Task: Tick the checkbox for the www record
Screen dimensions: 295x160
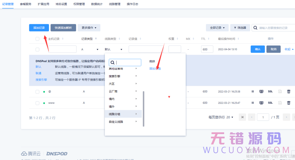Action: (37, 103)
